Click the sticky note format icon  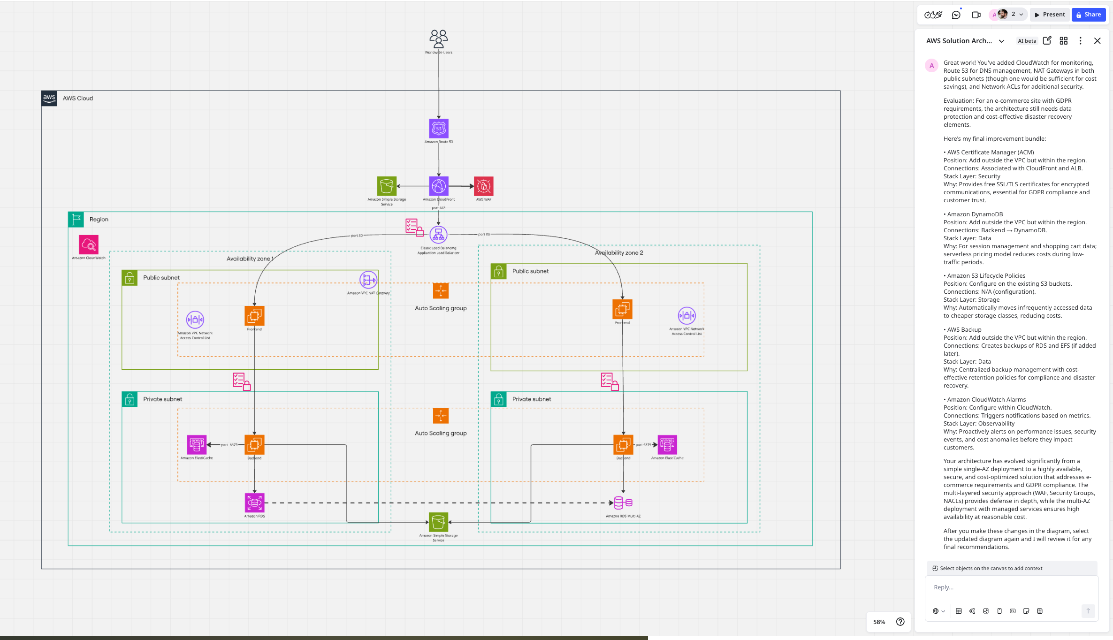[1026, 611]
